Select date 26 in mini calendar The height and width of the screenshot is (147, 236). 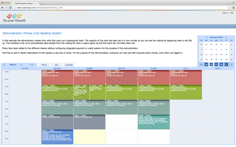211,65
